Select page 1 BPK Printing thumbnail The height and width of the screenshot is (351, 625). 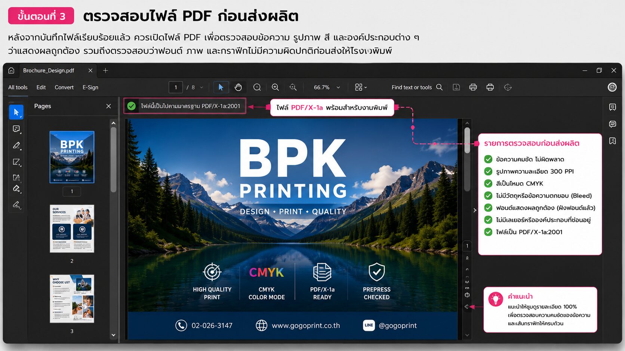click(72, 157)
